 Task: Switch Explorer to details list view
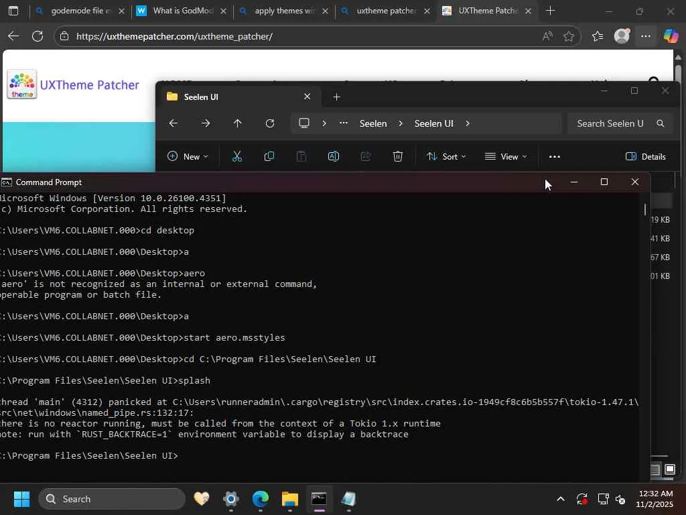[655, 469]
